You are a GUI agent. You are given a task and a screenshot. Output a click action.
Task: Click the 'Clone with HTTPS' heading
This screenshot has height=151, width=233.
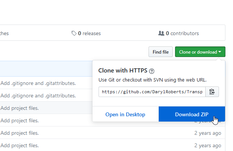[x=123, y=71]
